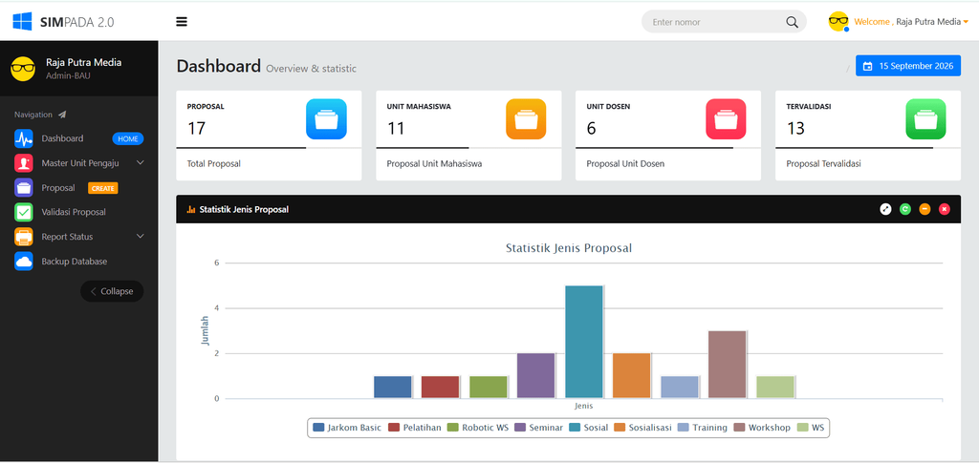Click the bar chart icon in panel header

coord(191,210)
